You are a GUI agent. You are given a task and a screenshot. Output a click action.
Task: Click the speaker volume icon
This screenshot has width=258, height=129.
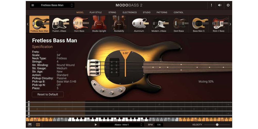pyautogui.click(x=220, y=5)
